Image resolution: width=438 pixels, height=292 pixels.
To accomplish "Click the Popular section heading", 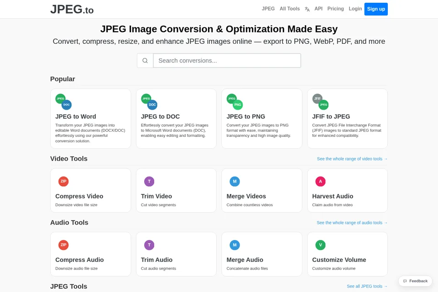I will (x=63, y=79).
